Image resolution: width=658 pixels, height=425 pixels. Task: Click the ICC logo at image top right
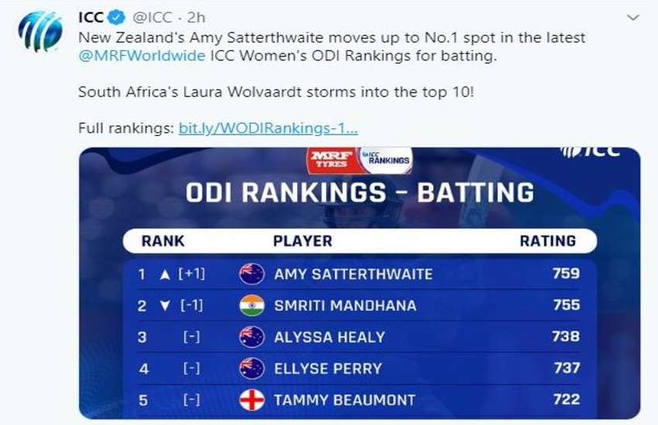pyautogui.click(x=590, y=152)
